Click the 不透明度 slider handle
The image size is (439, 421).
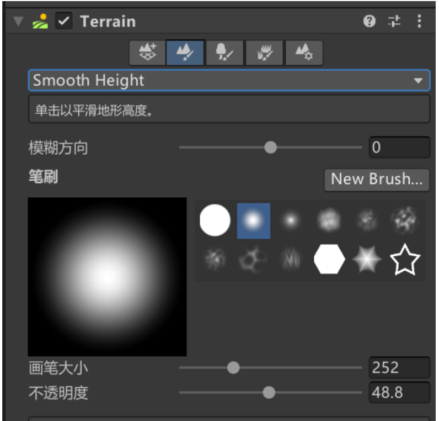pos(269,392)
